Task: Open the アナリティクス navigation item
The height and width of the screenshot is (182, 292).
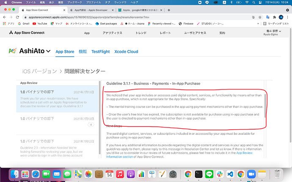Action: (112, 33)
